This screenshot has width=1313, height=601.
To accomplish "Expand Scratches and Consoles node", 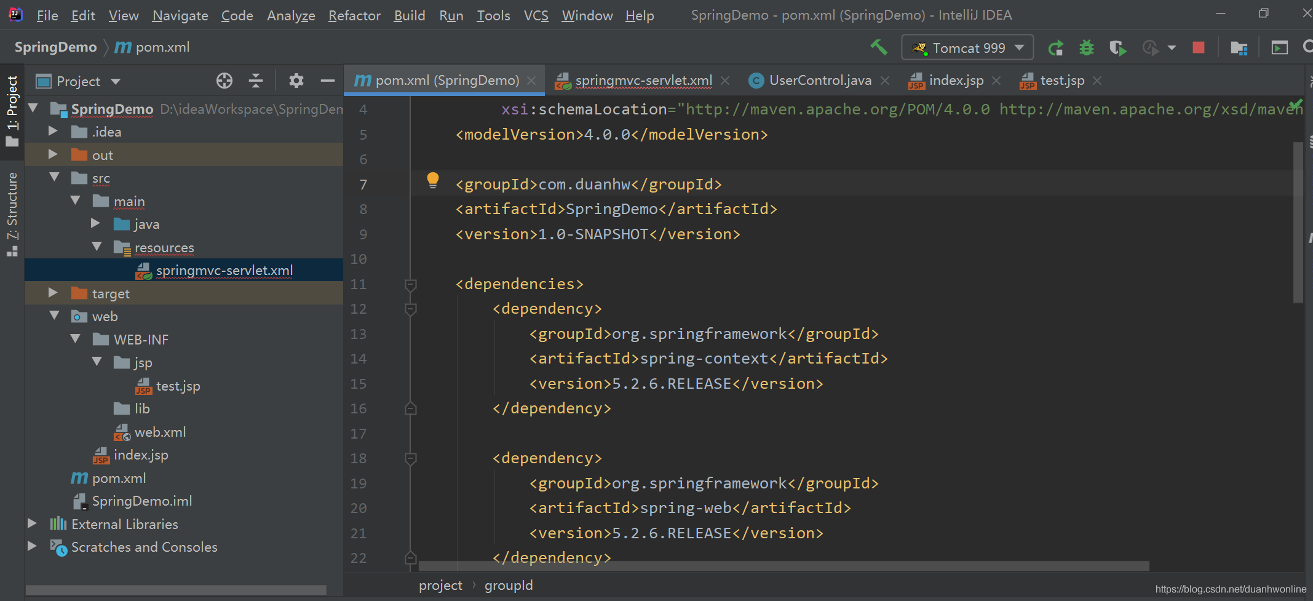I will [32, 546].
